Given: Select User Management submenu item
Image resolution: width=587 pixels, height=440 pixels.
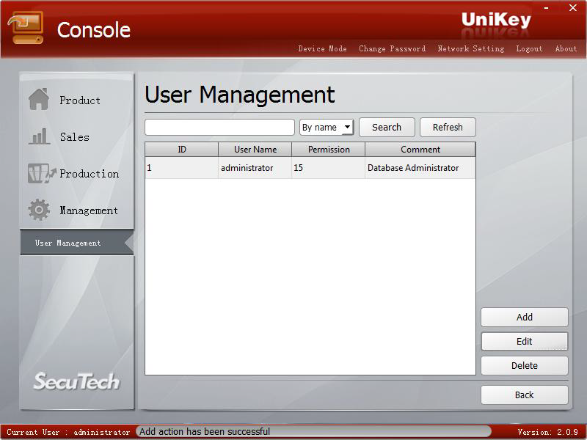Looking at the screenshot, I should tap(77, 243).
